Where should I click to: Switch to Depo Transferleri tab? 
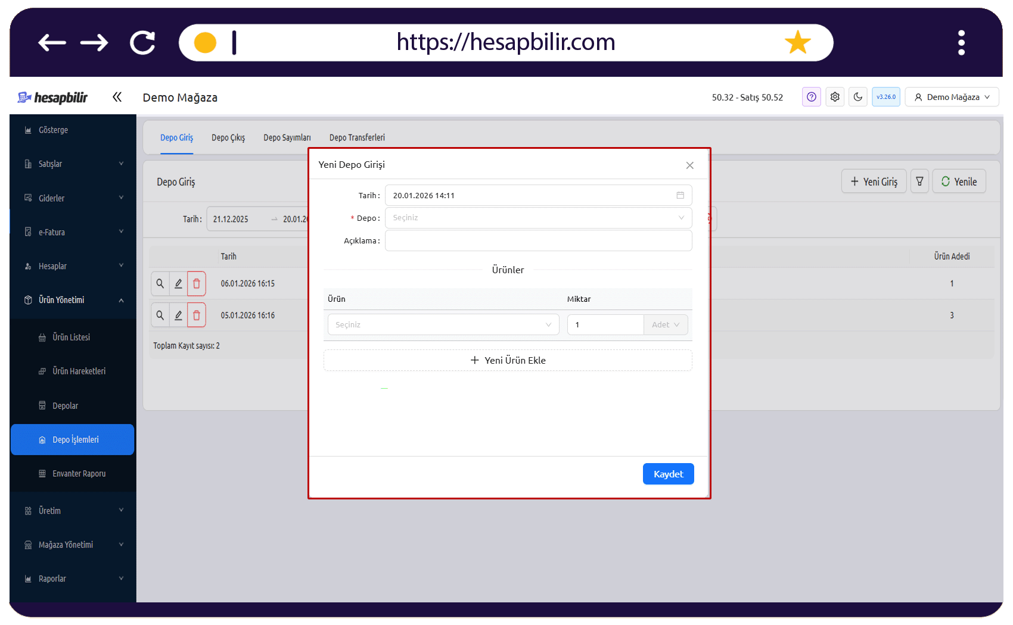coord(357,137)
